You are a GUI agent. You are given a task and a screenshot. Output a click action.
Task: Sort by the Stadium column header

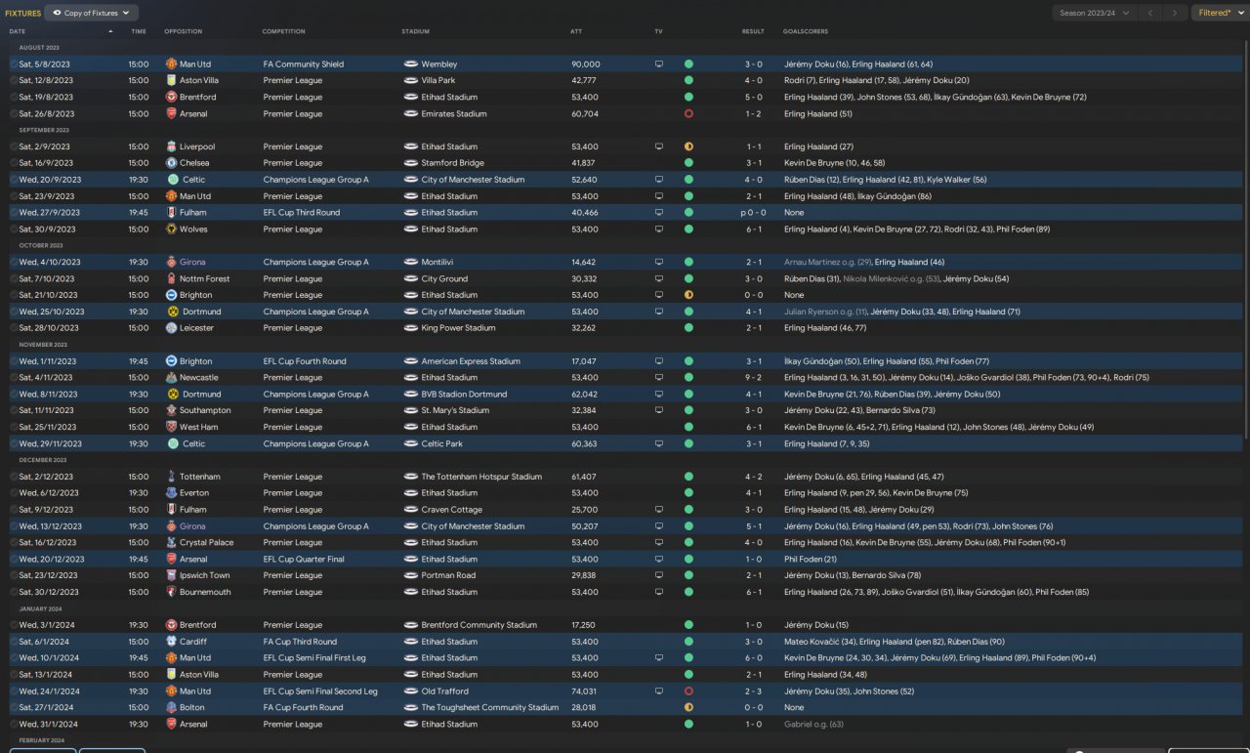415,31
